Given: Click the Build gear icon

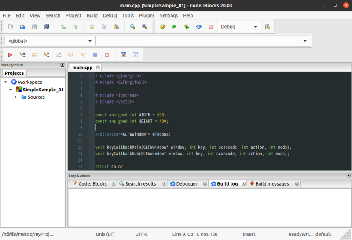Looking at the screenshot, I should pos(162,27).
